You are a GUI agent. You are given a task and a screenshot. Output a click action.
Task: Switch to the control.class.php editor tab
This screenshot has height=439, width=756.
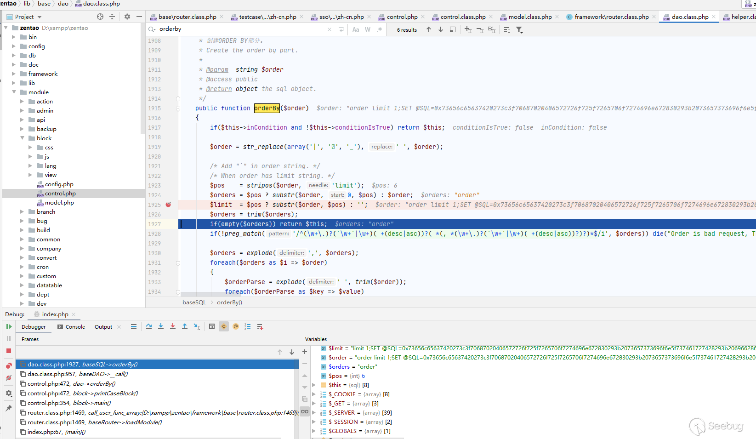click(x=463, y=17)
